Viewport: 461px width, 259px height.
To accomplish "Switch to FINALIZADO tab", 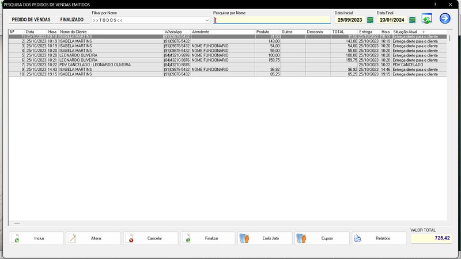I will click(71, 20).
